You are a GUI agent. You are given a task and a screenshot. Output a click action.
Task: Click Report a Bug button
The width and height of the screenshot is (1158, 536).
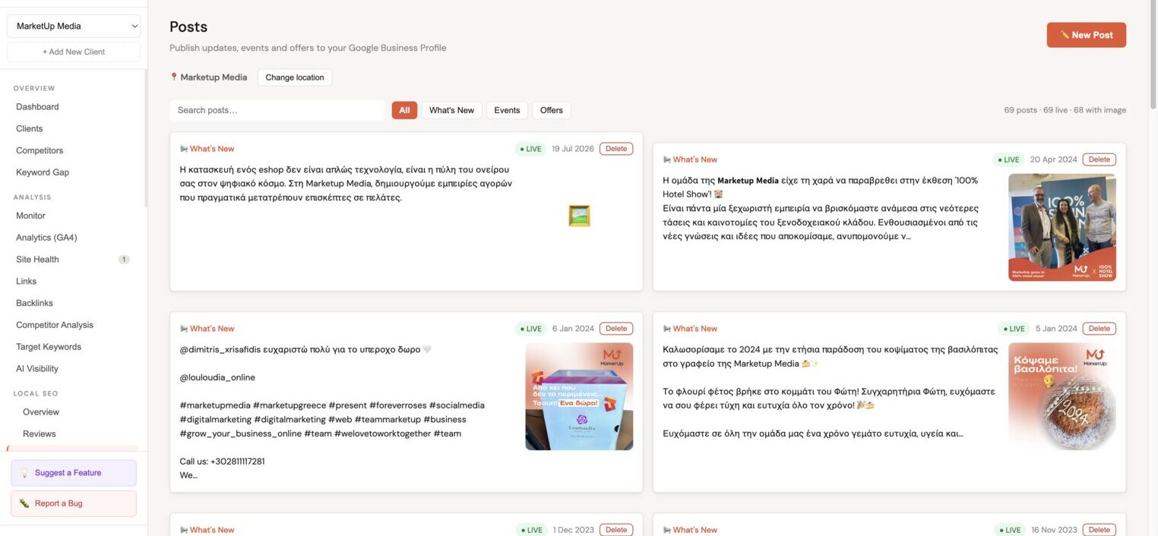[74, 503]
